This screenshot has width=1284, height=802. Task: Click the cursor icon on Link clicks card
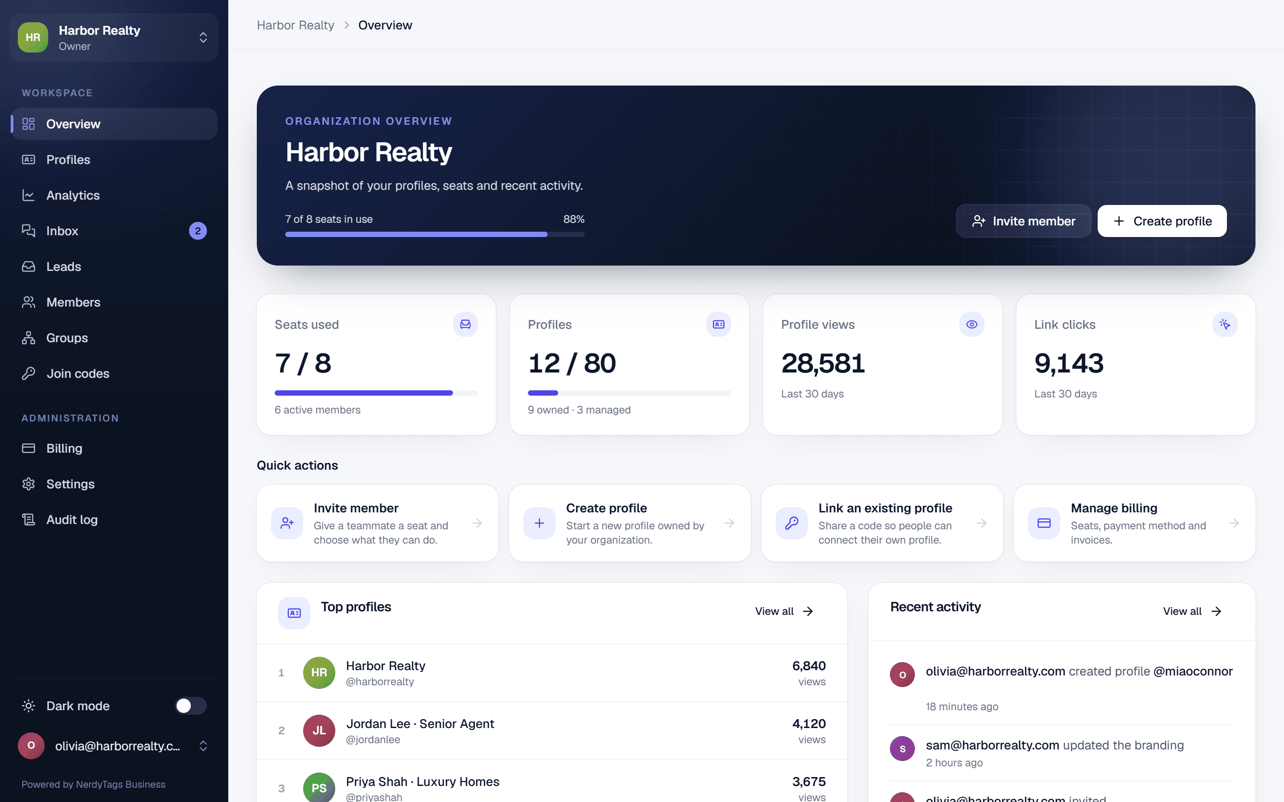[1225, 324]
